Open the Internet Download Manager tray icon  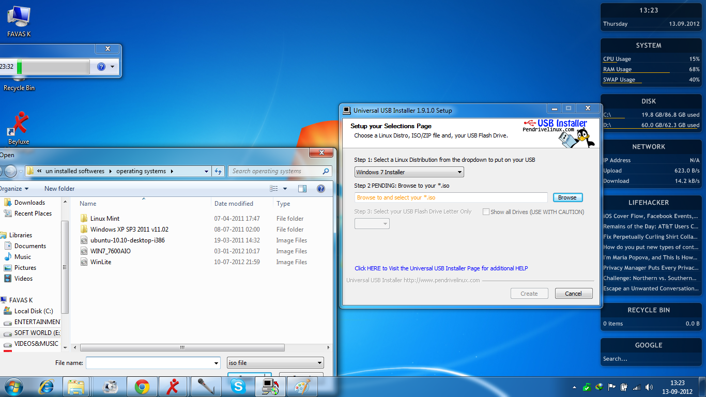600,387
